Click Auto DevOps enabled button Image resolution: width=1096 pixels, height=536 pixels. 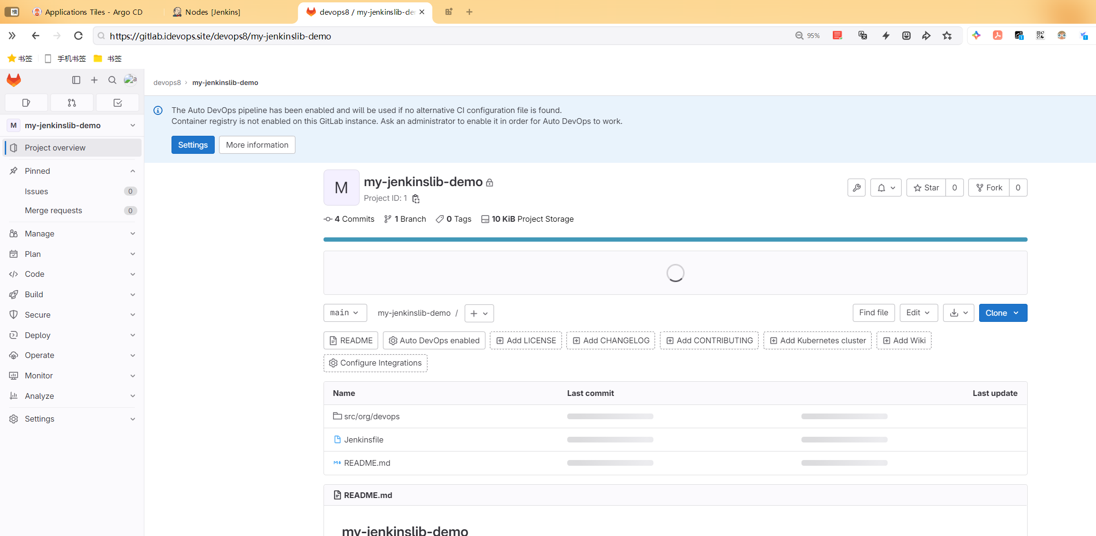434,340
